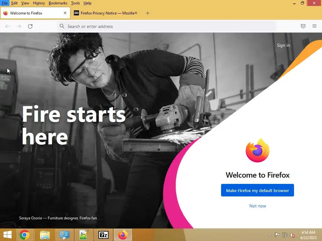Open the Windows Start button
Image resolution: width=322 pixels, height=241 pixels.
(8, 235)
